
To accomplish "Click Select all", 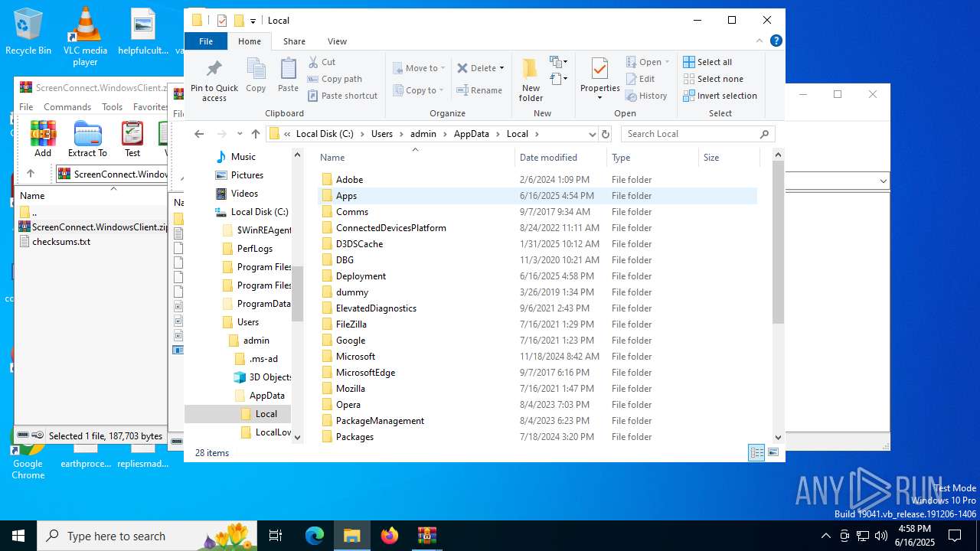I will [707, 62].
